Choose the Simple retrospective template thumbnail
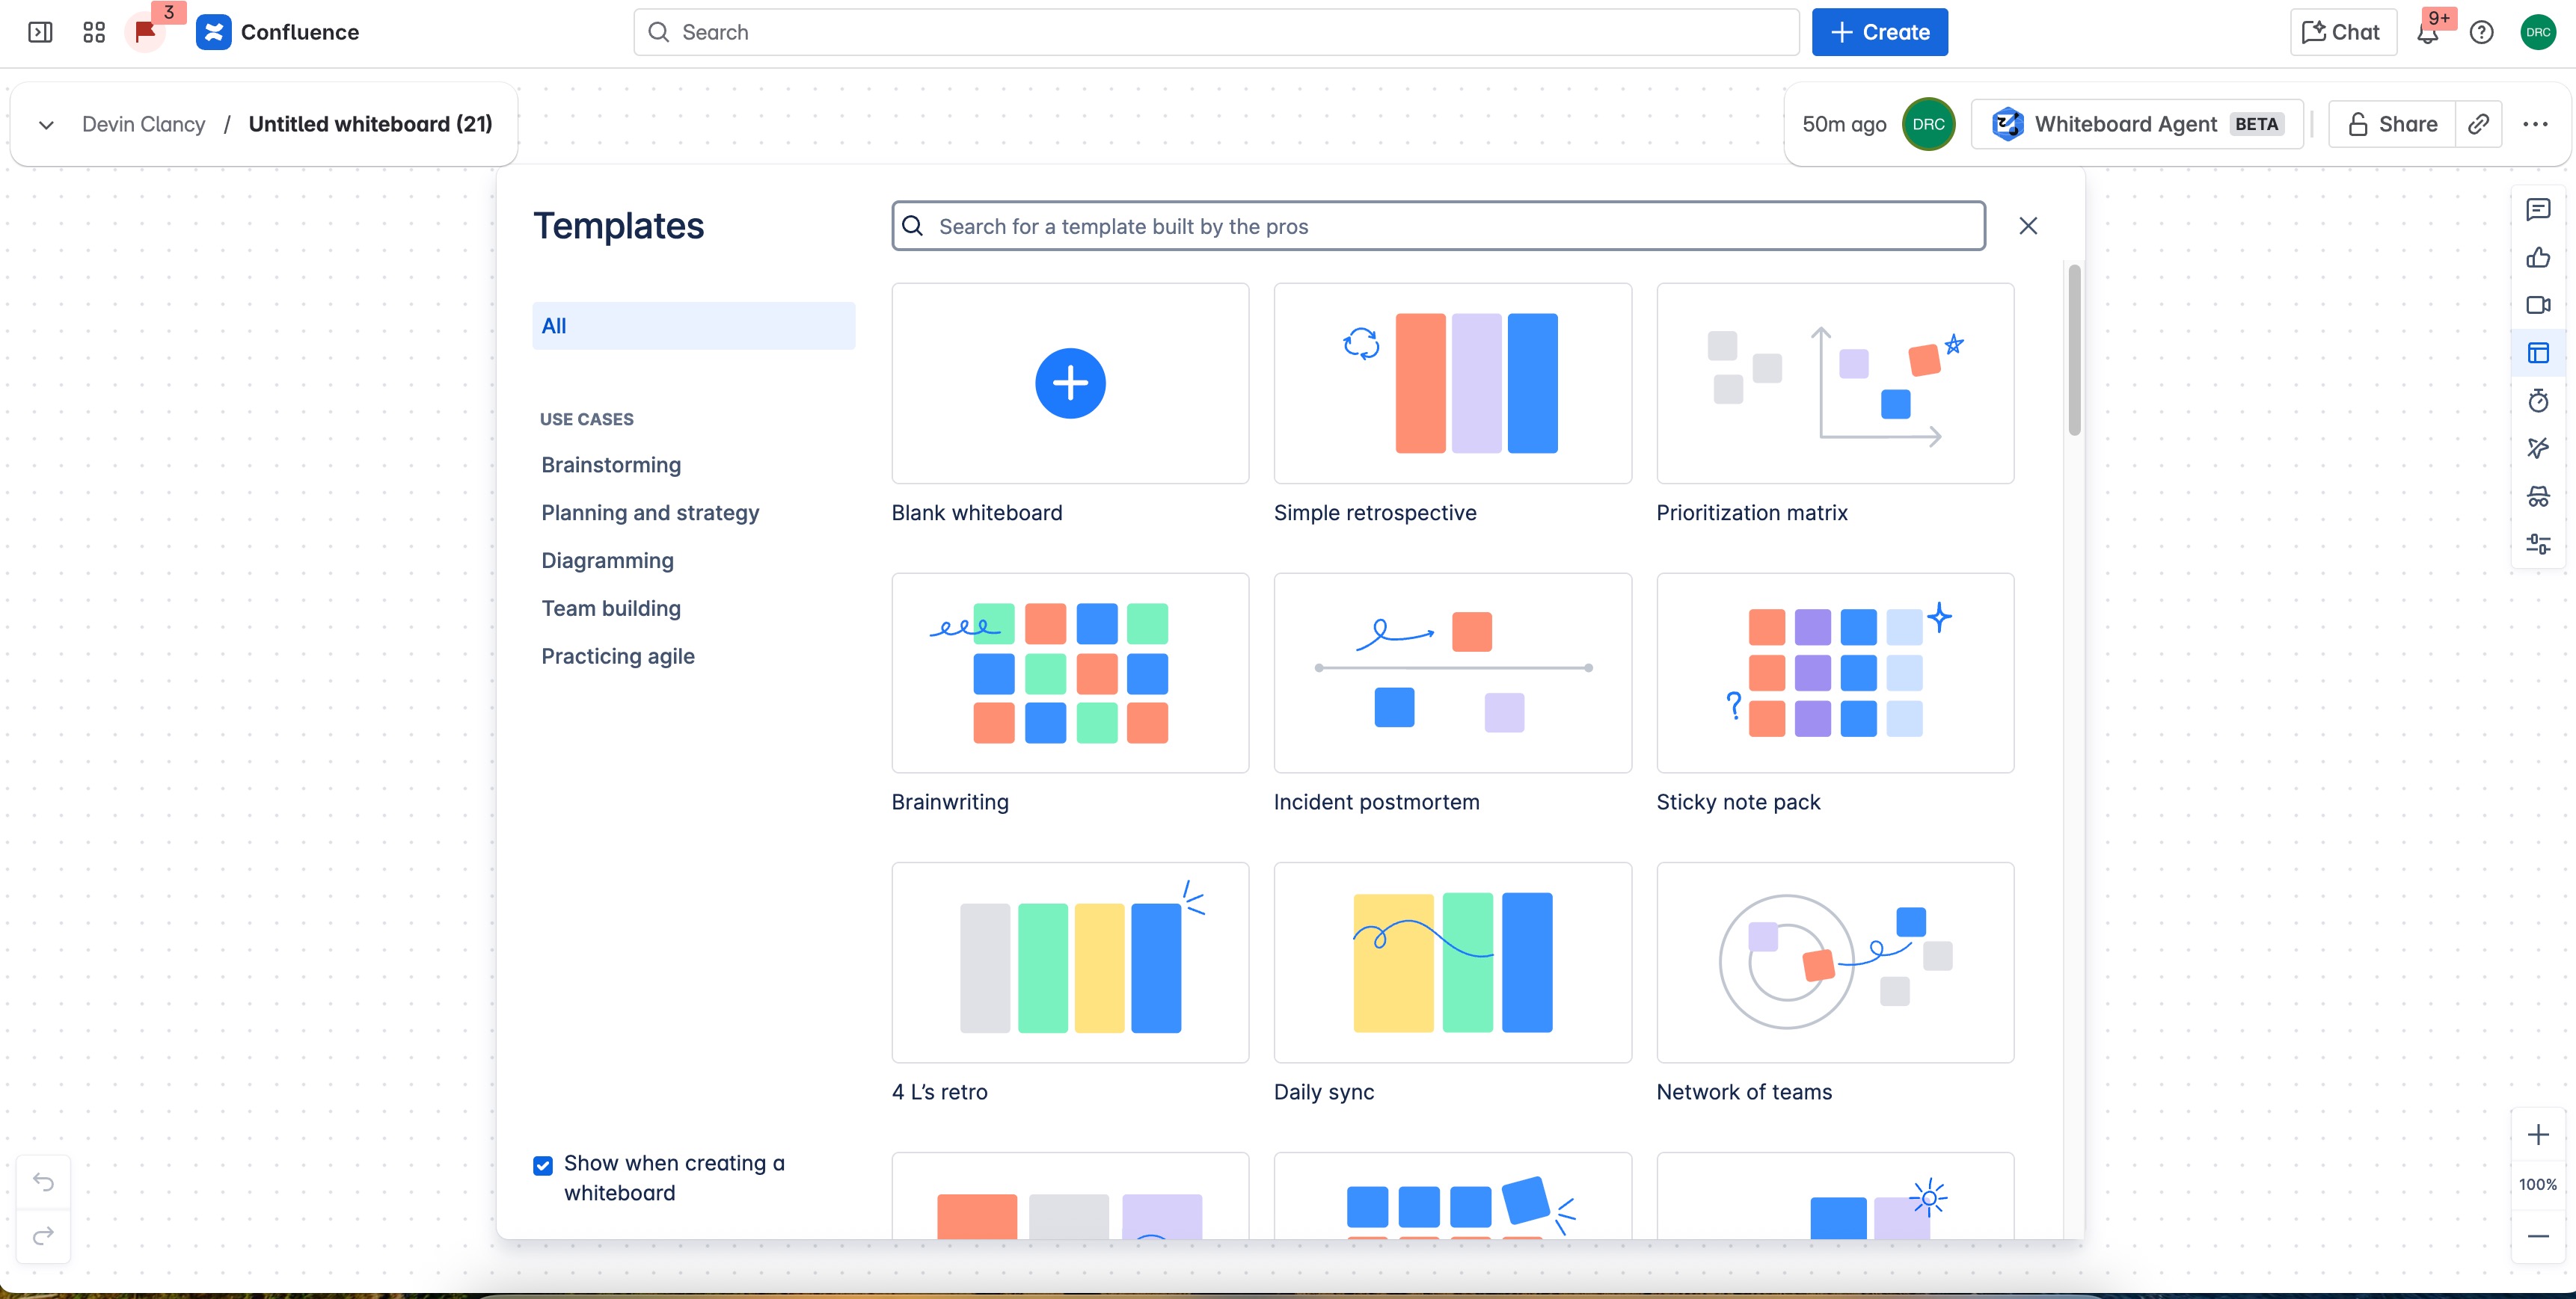Image resolution: width=2576 pixels, height=1299 pixels. pyautogui.click(x=1452, y=383)
